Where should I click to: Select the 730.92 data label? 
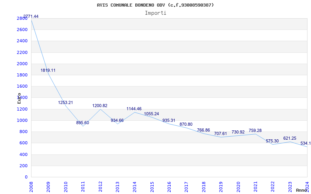[x=238, y=132]
